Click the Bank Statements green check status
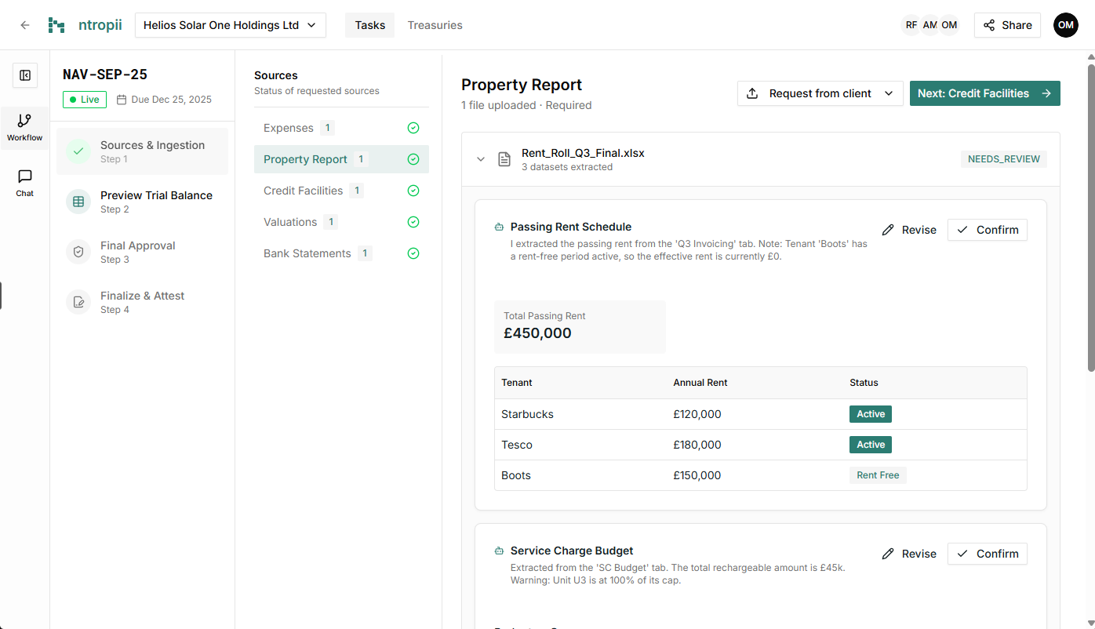 point(413,253)
